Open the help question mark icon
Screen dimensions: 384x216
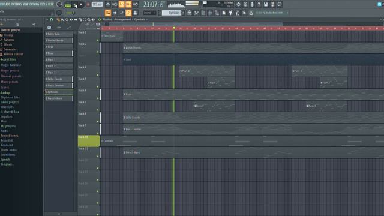[259, 4]
